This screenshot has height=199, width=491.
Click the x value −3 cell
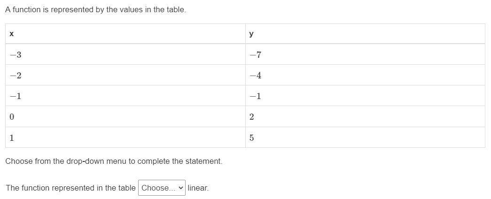click(x=125, y=54)
